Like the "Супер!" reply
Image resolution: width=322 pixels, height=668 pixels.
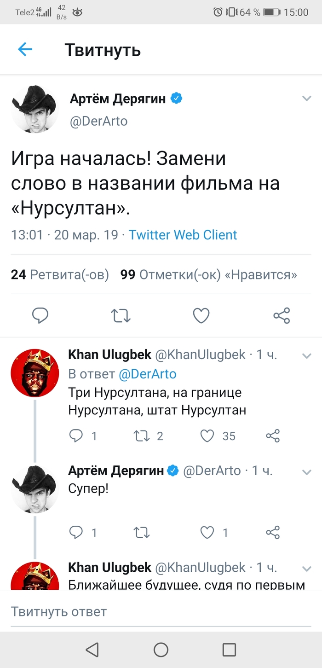[x=208, y=533]
